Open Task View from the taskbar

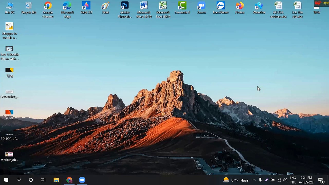pyautogui.click(x=43, y=180)
